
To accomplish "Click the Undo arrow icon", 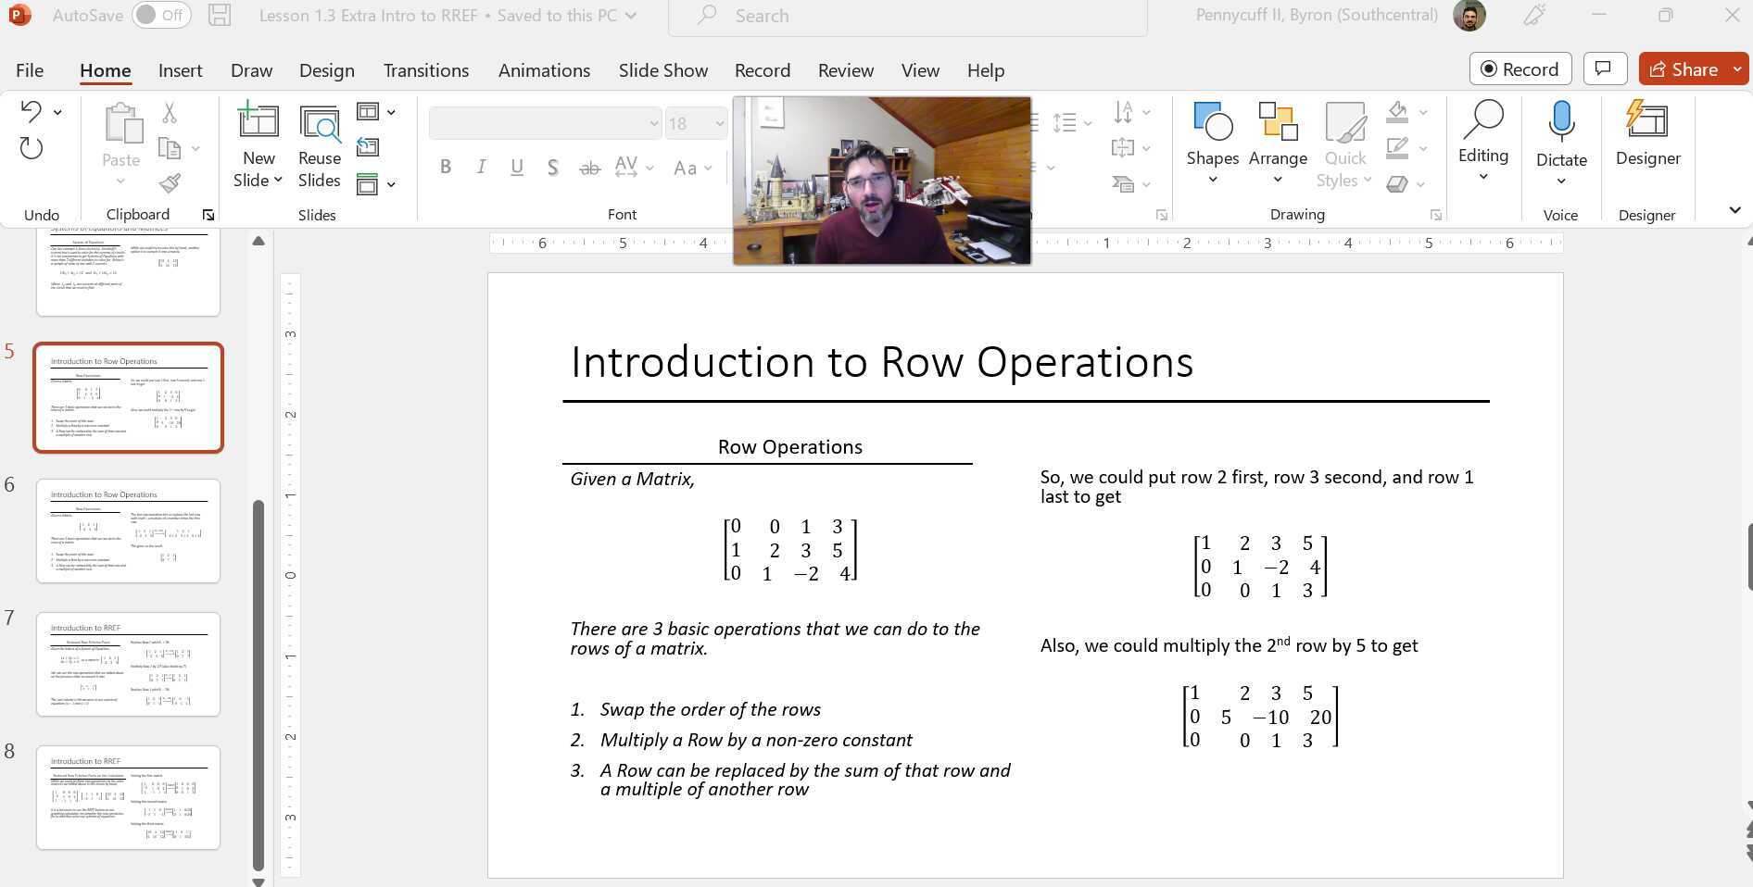I will (31, 112).
